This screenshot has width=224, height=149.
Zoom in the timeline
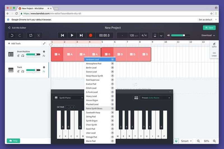coord(214,141)
